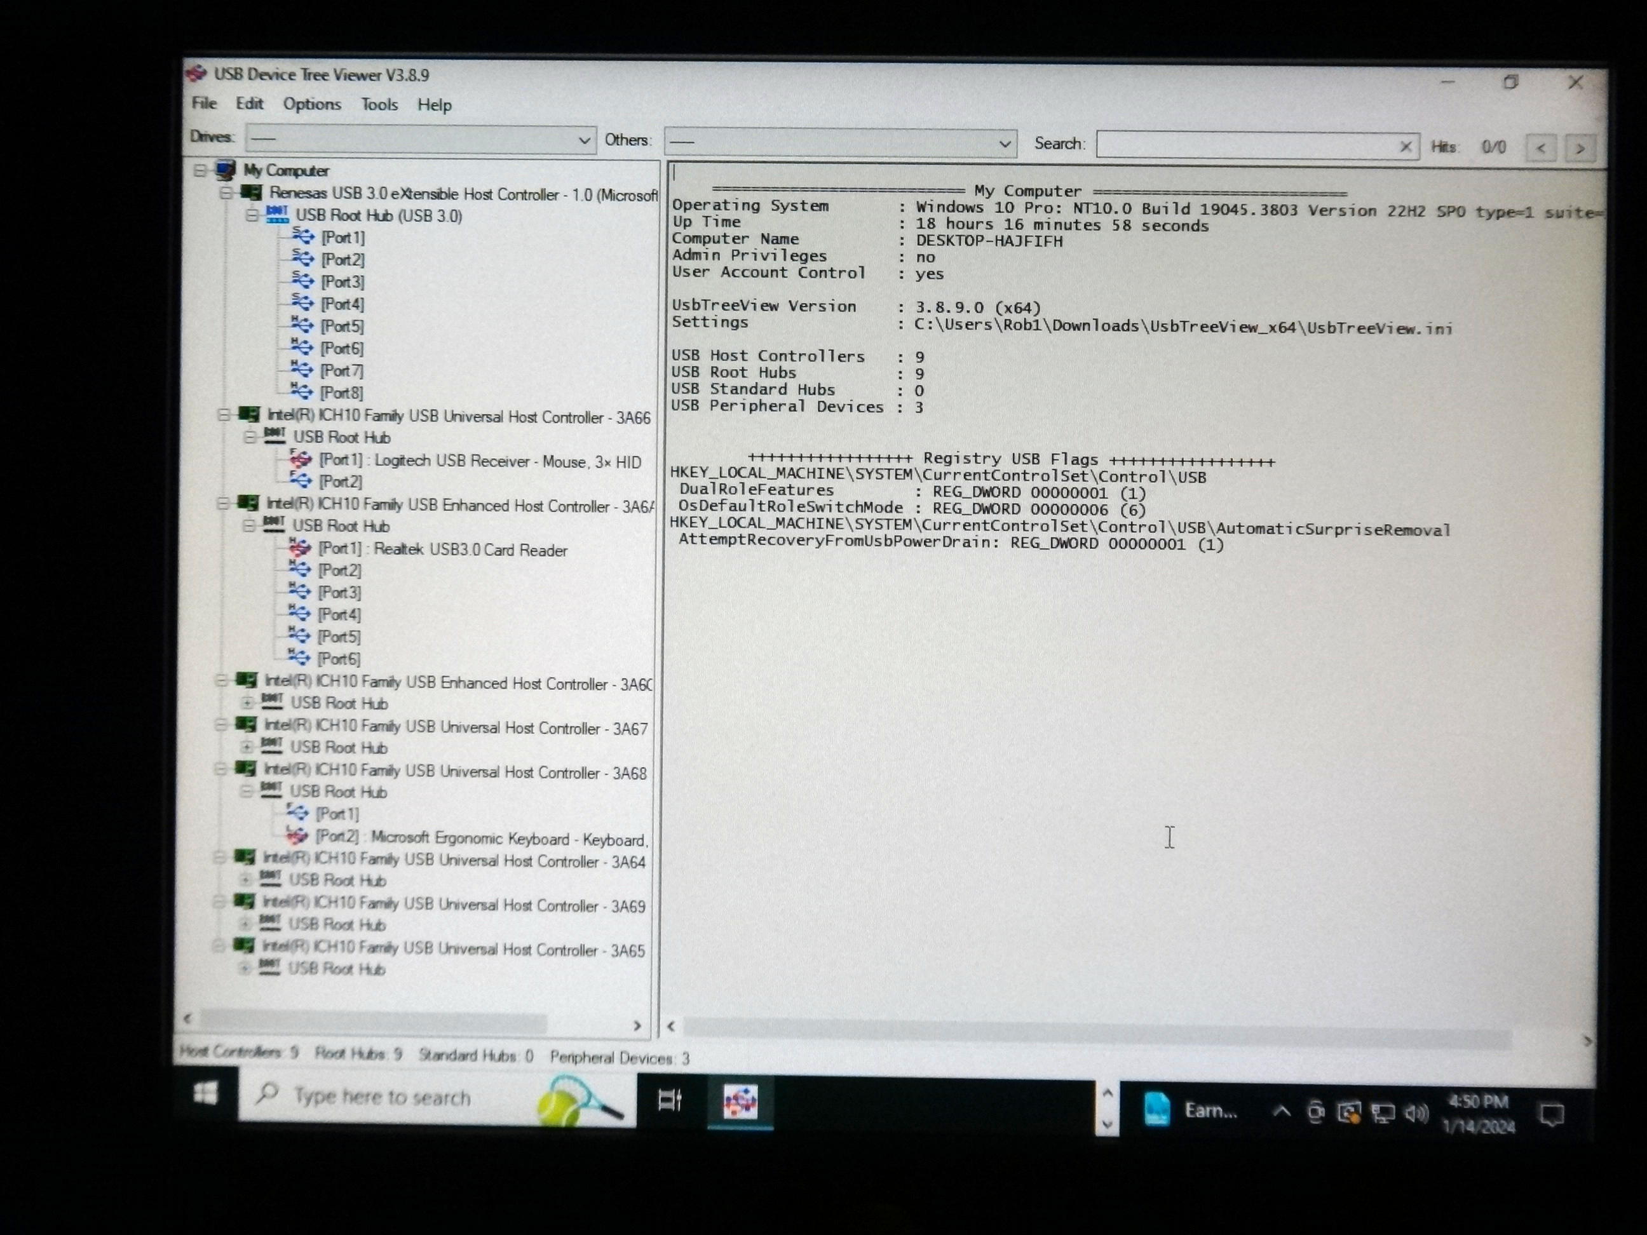
Task: Select Port1 icon under USB 3.0 root hub
Action: tap(303, 236)
